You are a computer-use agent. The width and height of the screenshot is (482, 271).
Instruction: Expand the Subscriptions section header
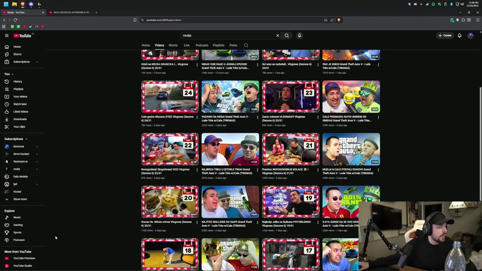(16, 139)
